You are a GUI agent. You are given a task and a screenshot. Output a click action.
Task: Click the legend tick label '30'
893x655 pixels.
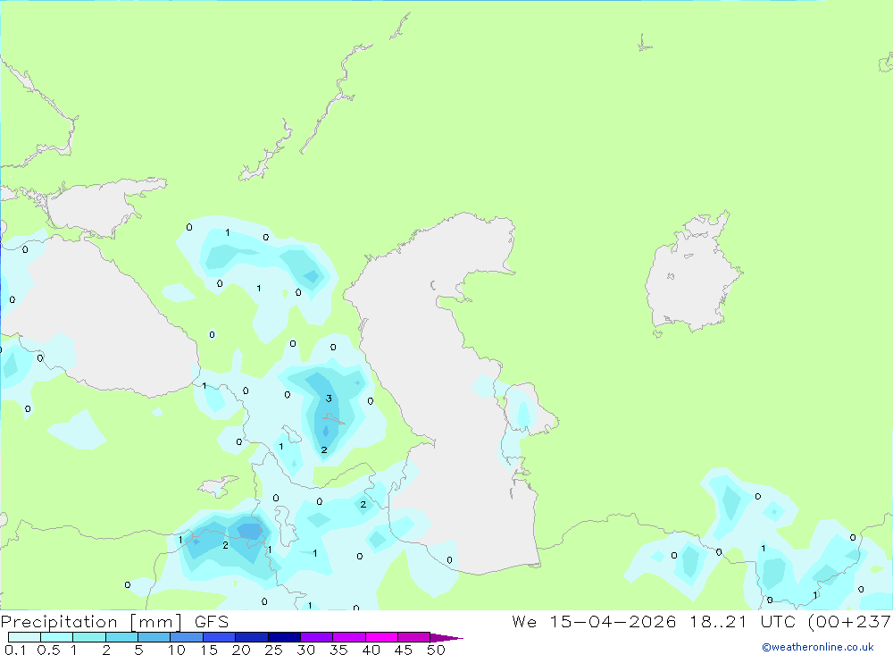tap(306, 650)
